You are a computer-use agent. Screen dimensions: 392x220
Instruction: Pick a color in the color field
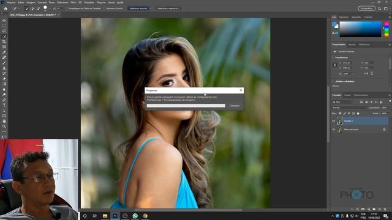point(360,29)
